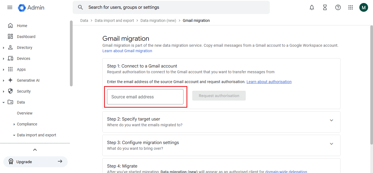
Task: Click the Upgrade button
Action: pos(35,162)
